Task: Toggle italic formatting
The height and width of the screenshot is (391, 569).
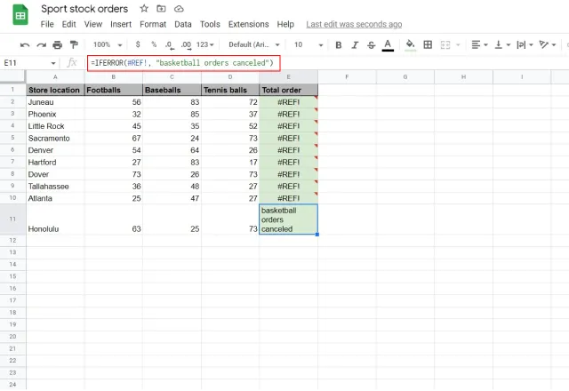Action: (x=355, y=45)
